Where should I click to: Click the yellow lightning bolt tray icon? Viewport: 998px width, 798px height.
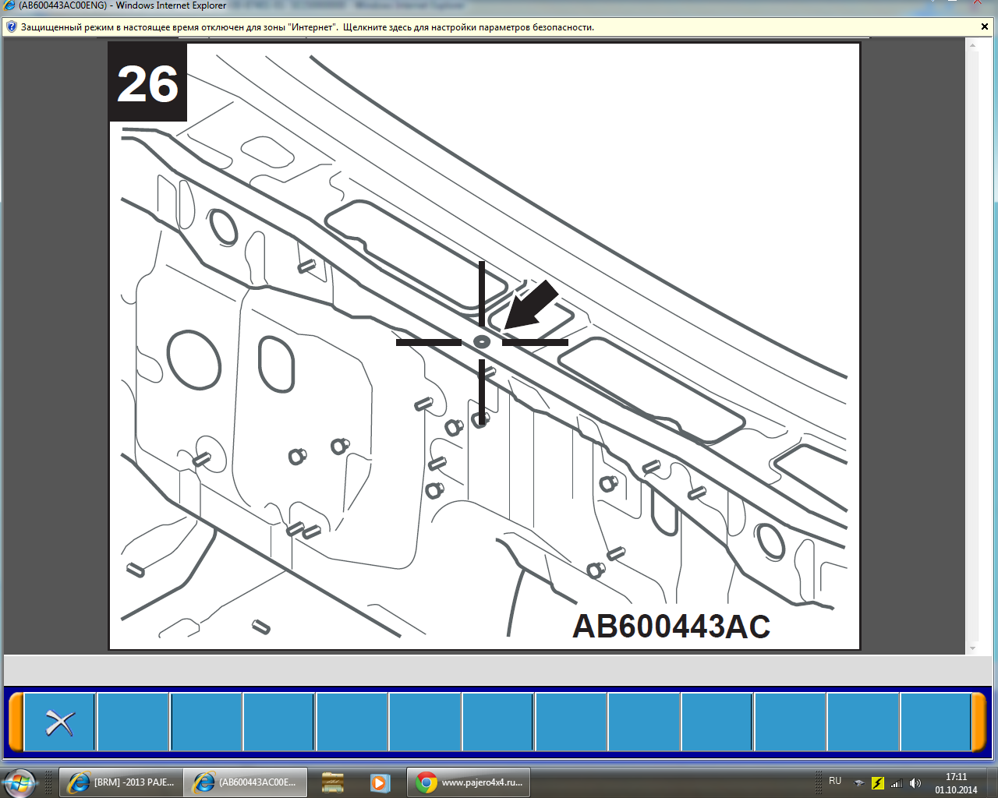coord(878,783)
